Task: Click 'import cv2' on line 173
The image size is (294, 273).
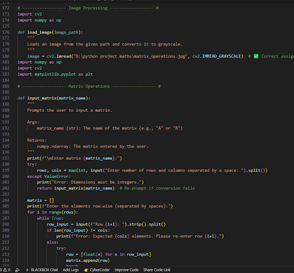Action: coord(30,14)
